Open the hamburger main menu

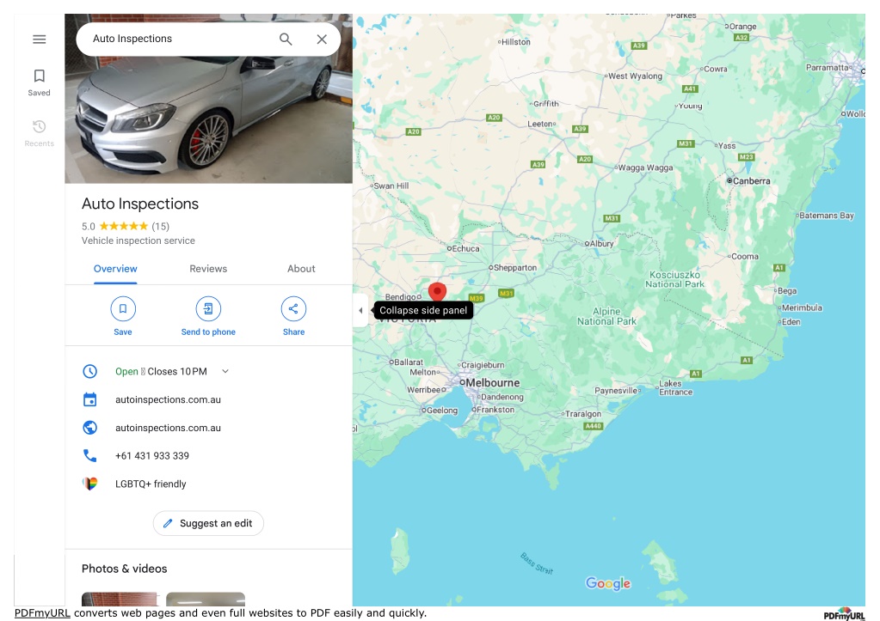tap(40, 40)
